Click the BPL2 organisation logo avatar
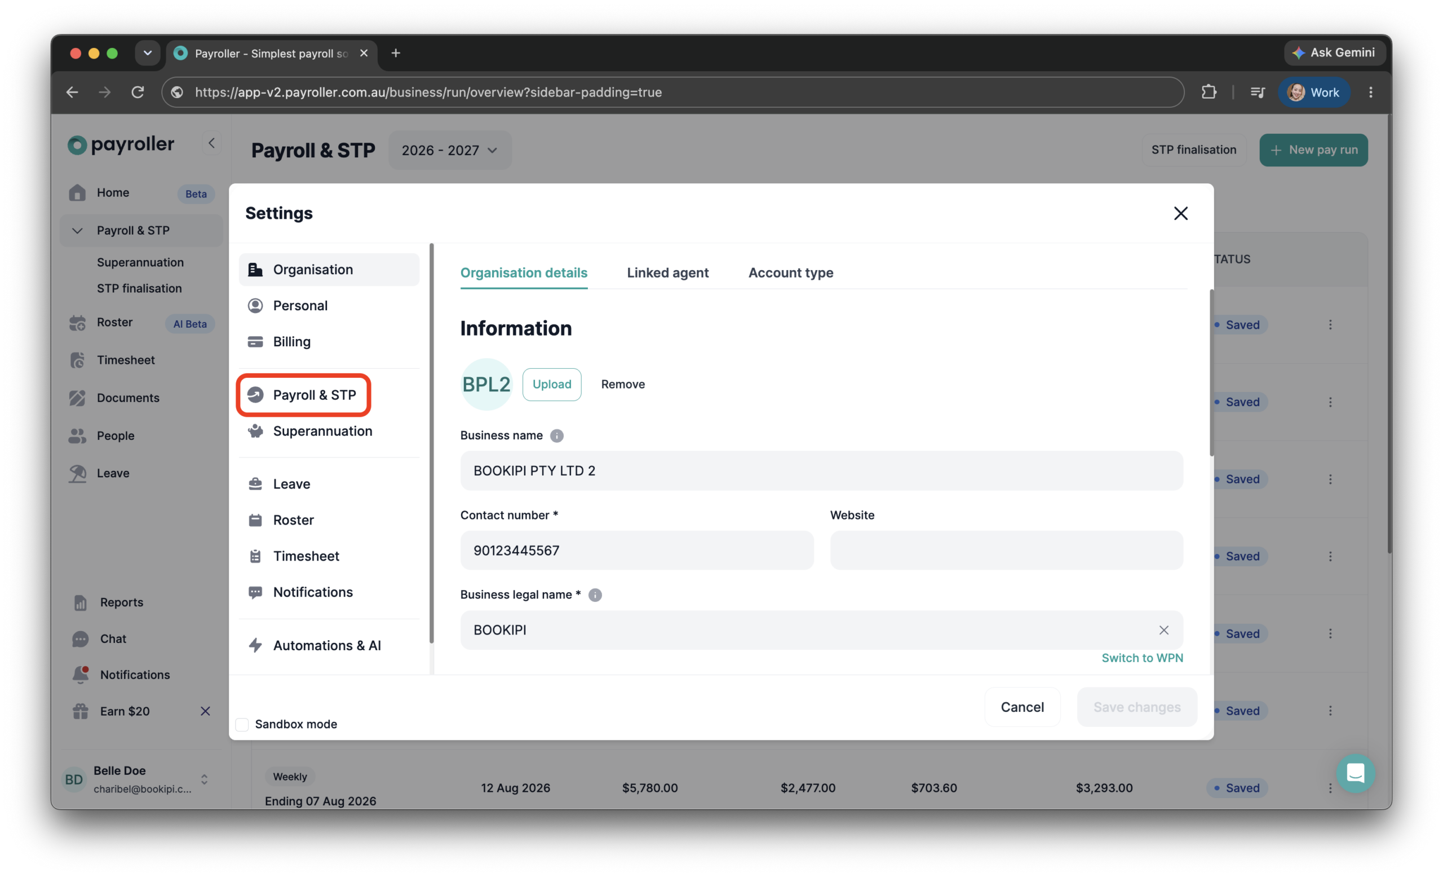Screen dimensions: 1443x877 tap(486, 384)
